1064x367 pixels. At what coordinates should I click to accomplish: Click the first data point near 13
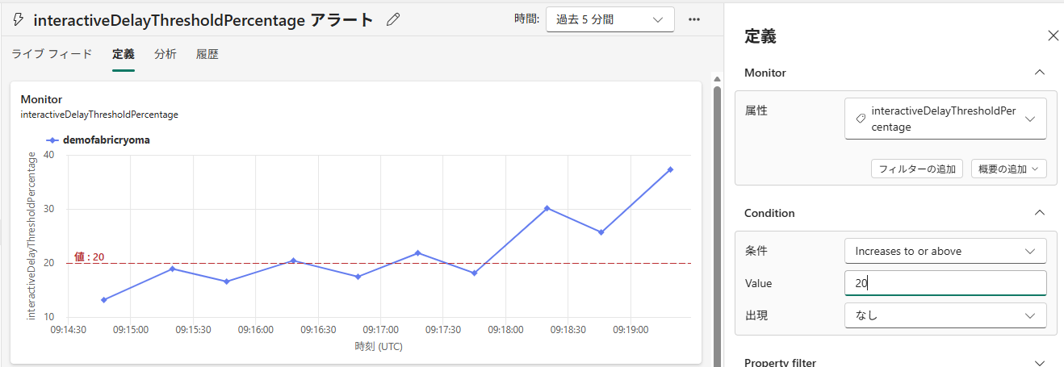[x=103, y=300]
